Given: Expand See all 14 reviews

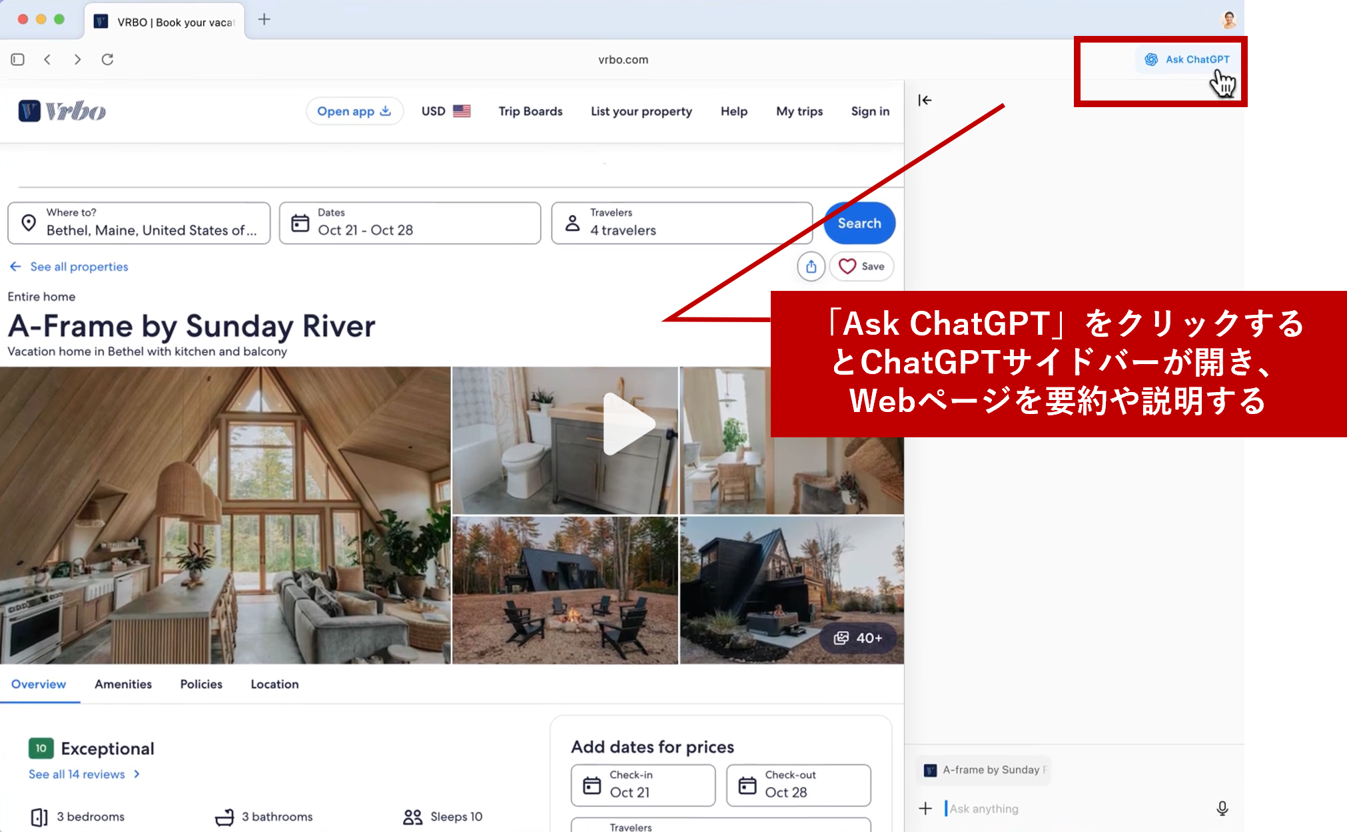Looking at the screenshot, I should tap(77, 773).
